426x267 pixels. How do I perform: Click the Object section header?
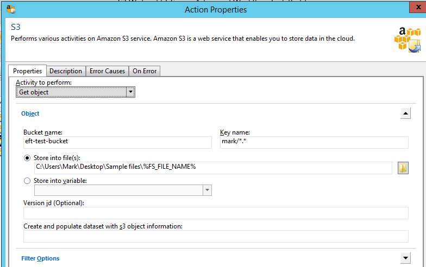pyautogui.click(x=30, y=113)
